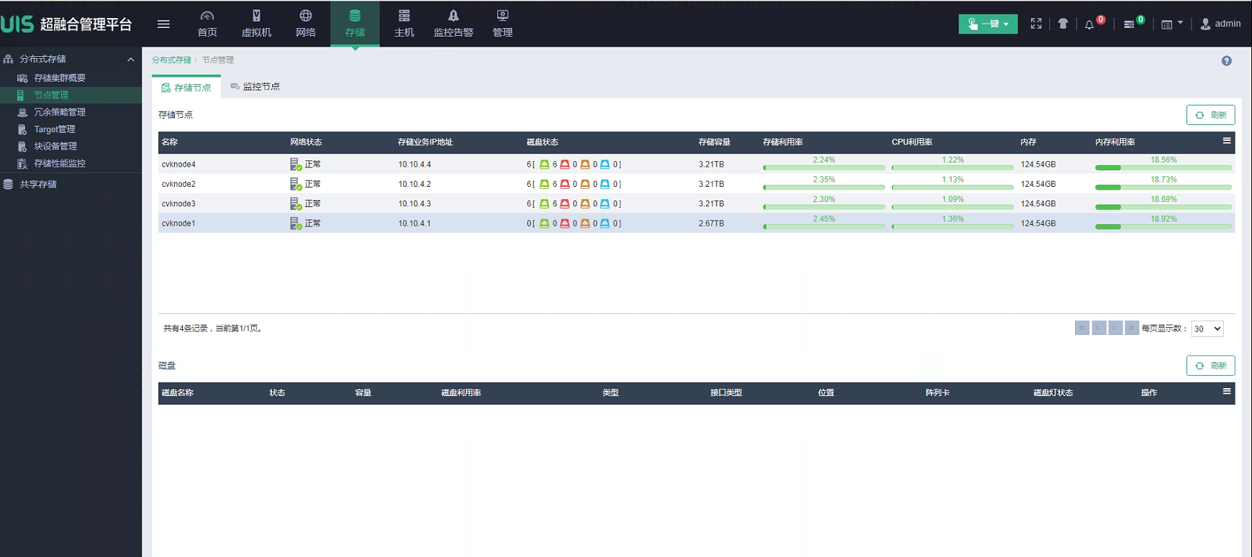Open the fullscreen toggle icon
Image resolution: width=1252 pixels, height=557 pixels.
(1036, 24)
